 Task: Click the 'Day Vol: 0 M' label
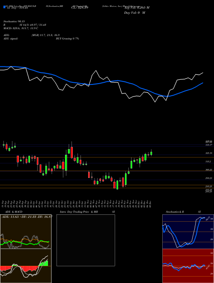(x=134, y=13)
